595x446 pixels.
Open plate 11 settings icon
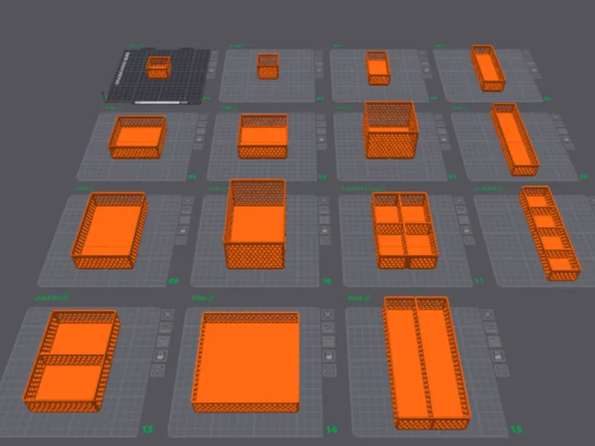(x=469, y=240)
